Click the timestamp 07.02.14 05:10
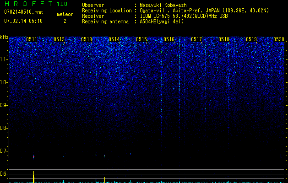 point(23,21)
